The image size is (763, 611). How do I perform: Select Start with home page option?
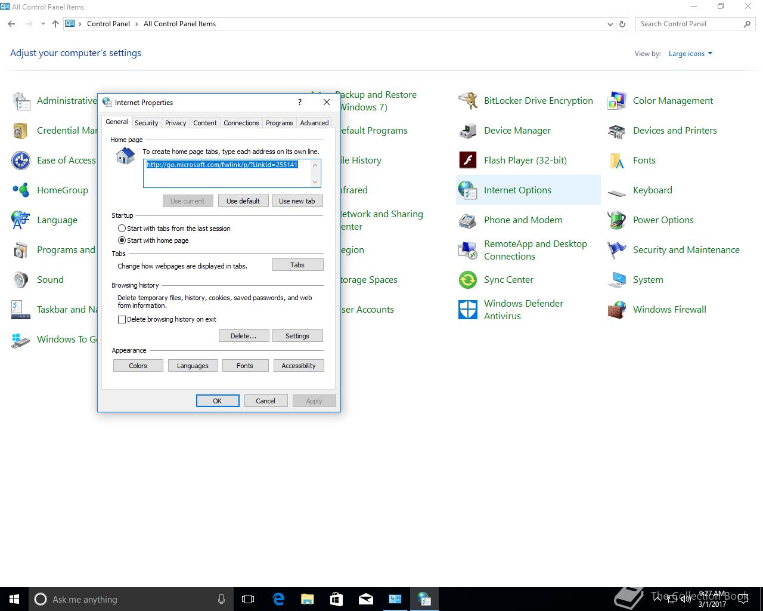coord(122,240)
